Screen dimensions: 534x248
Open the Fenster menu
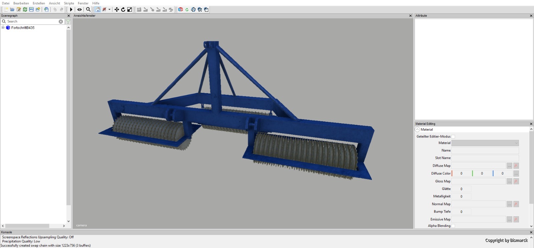coord(83,3)
